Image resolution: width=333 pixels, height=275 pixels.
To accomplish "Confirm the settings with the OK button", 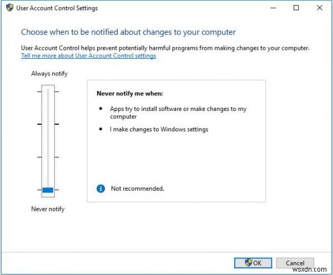I will (x=253, y=263).
